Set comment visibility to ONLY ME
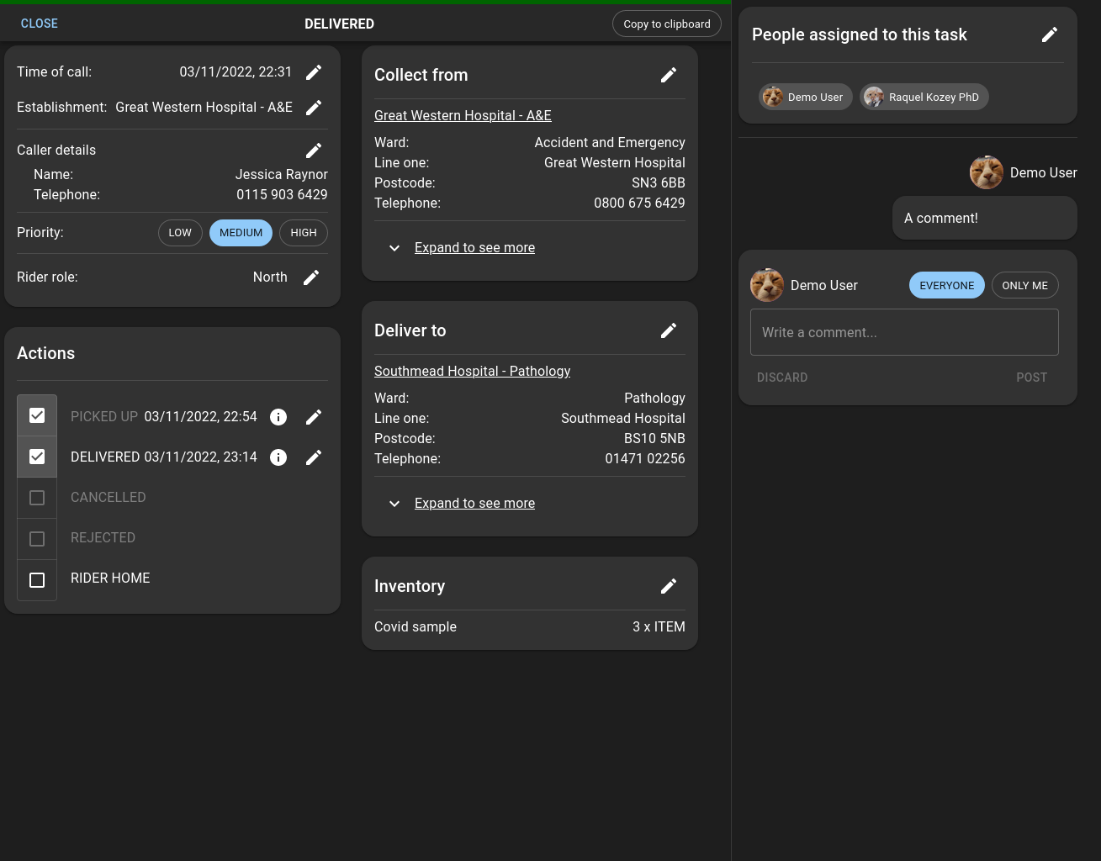The image size is (1101, 861). tap(1024, 285)
